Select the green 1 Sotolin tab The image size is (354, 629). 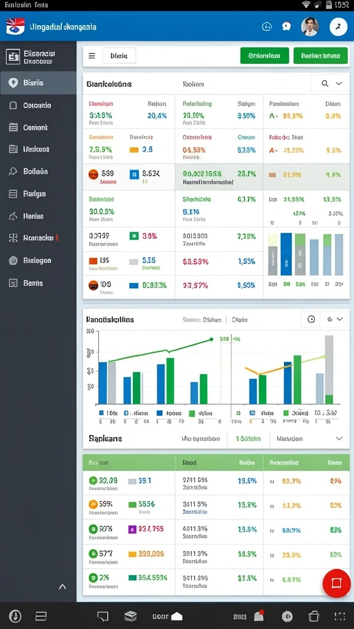(248, 439)
